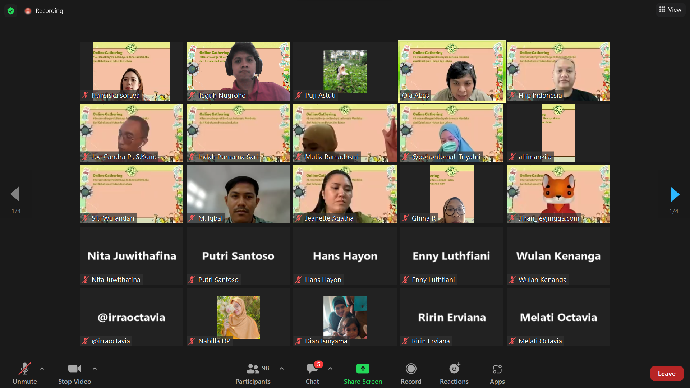Screen dimensions: 690x388
Task: Select Jihan_jeyjingga.com fox avatar tile
Action: [558, 194]
